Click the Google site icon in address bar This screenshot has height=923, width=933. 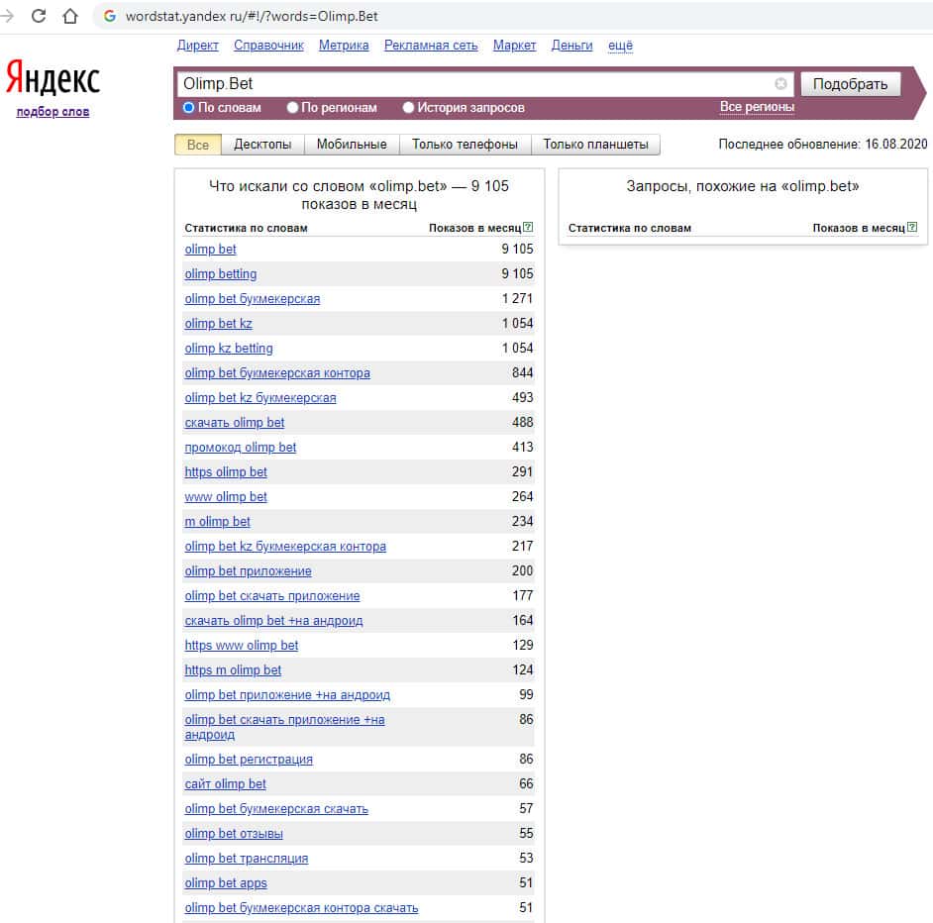(110, 16)
